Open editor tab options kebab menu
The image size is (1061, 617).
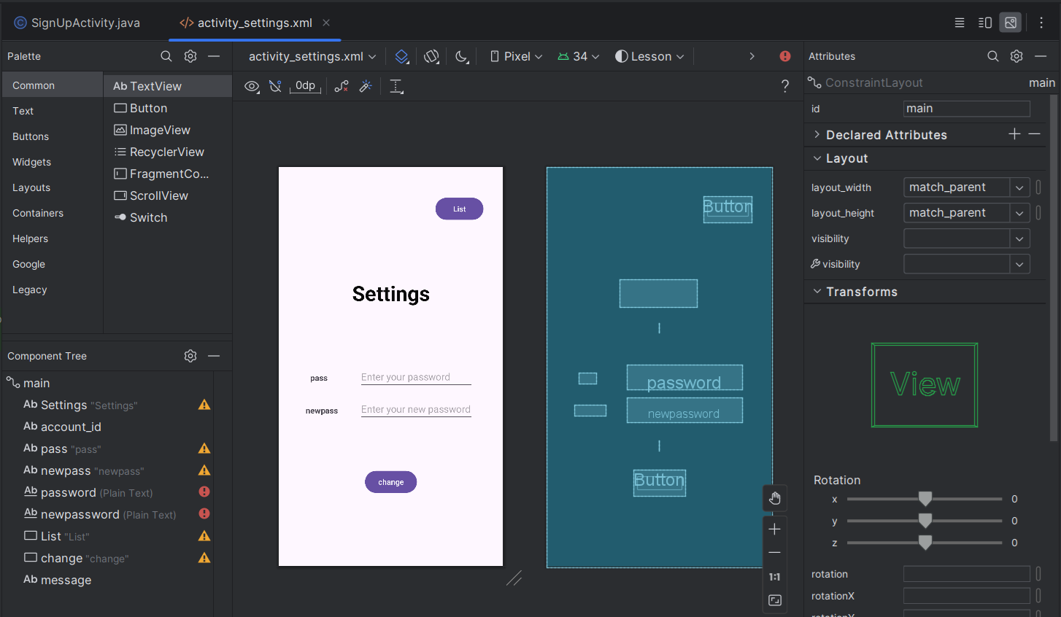pyautogui.click(x=1041, y=23)
